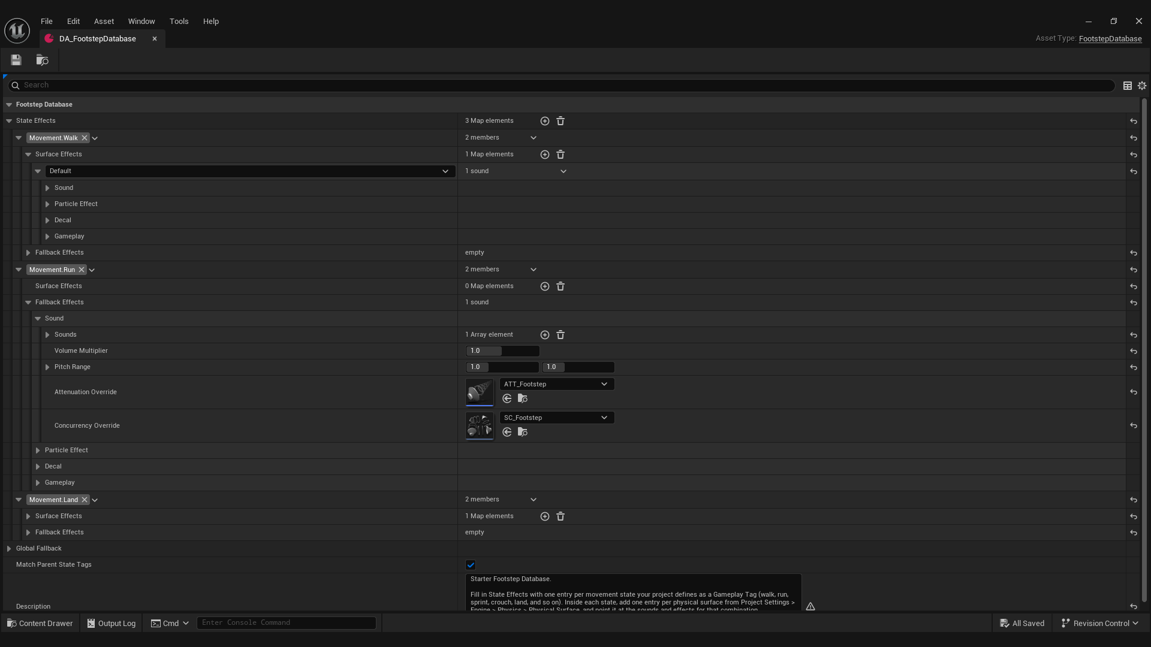
Task: Adjust the Pitch Range minimum slider
Action: pyautogui.click(x=502, y=367)
